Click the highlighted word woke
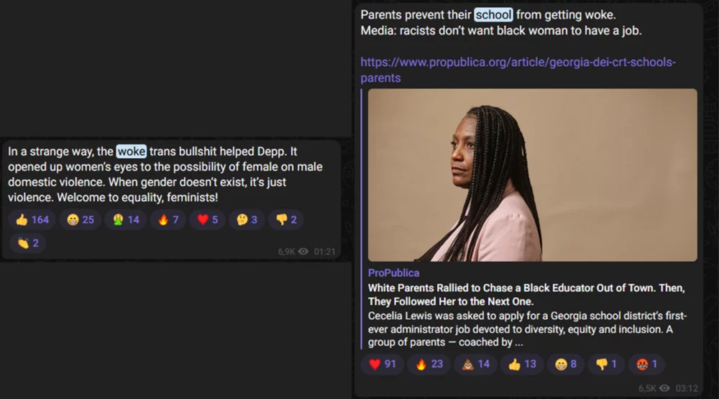Screen dimensions: 719x399 point(131,152)
